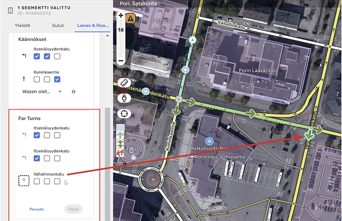342x221 pixels.
Task: Open the Wazen oletus dropdown
Action: (x=42, y=91)
